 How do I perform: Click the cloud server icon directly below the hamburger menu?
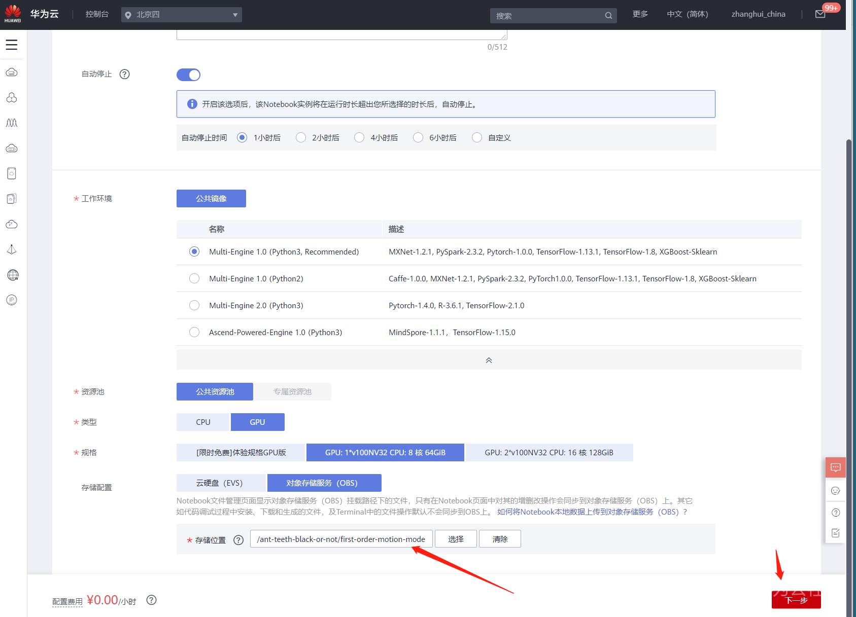pos(12,72)
